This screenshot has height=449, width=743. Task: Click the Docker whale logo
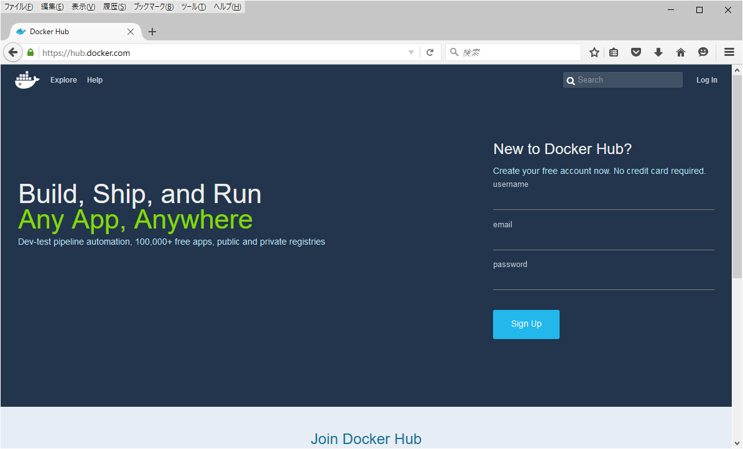tap(27, 80)
